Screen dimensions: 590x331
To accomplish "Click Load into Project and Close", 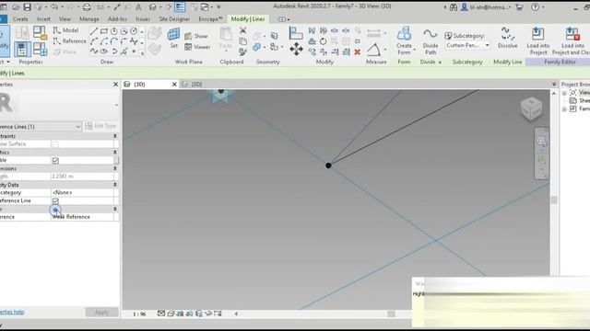I will [572, 40].
